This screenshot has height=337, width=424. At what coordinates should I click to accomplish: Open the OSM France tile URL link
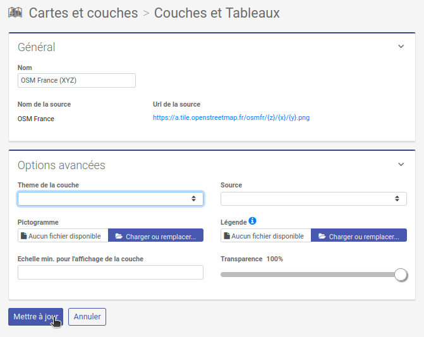pyautogui.click(x=231, y=118)
